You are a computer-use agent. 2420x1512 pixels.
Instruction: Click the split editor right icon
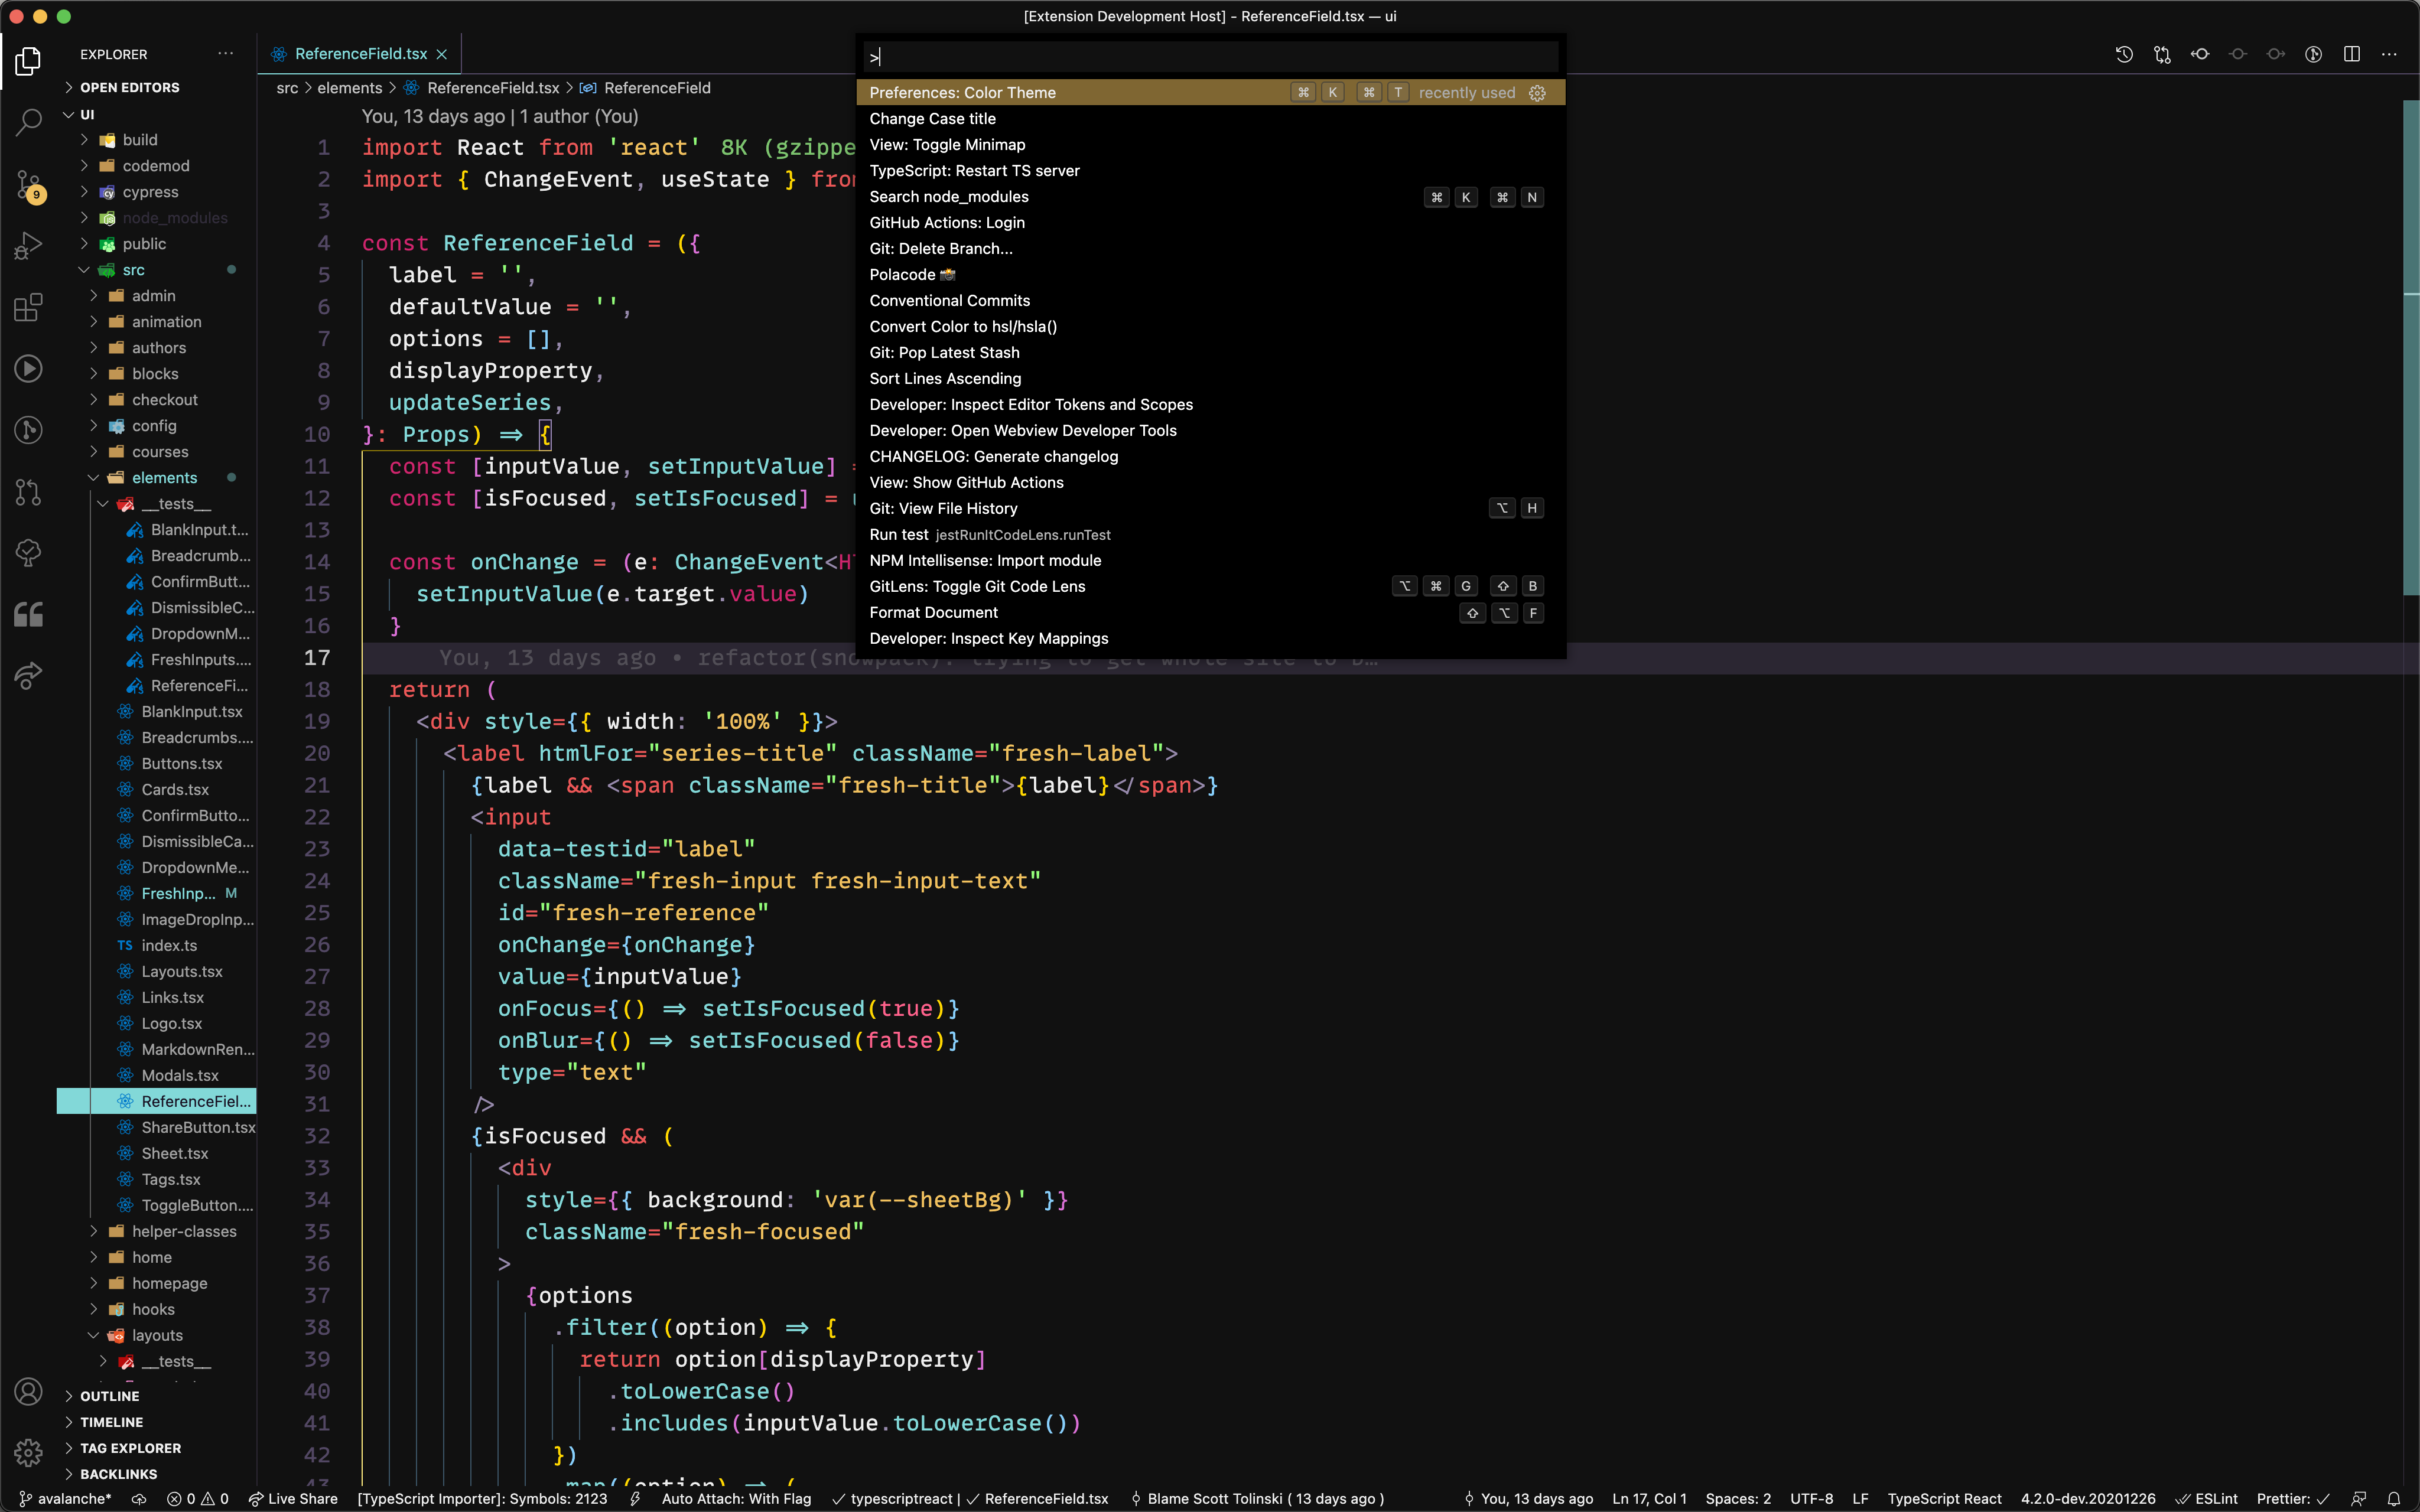click(x=2352, y=54)
